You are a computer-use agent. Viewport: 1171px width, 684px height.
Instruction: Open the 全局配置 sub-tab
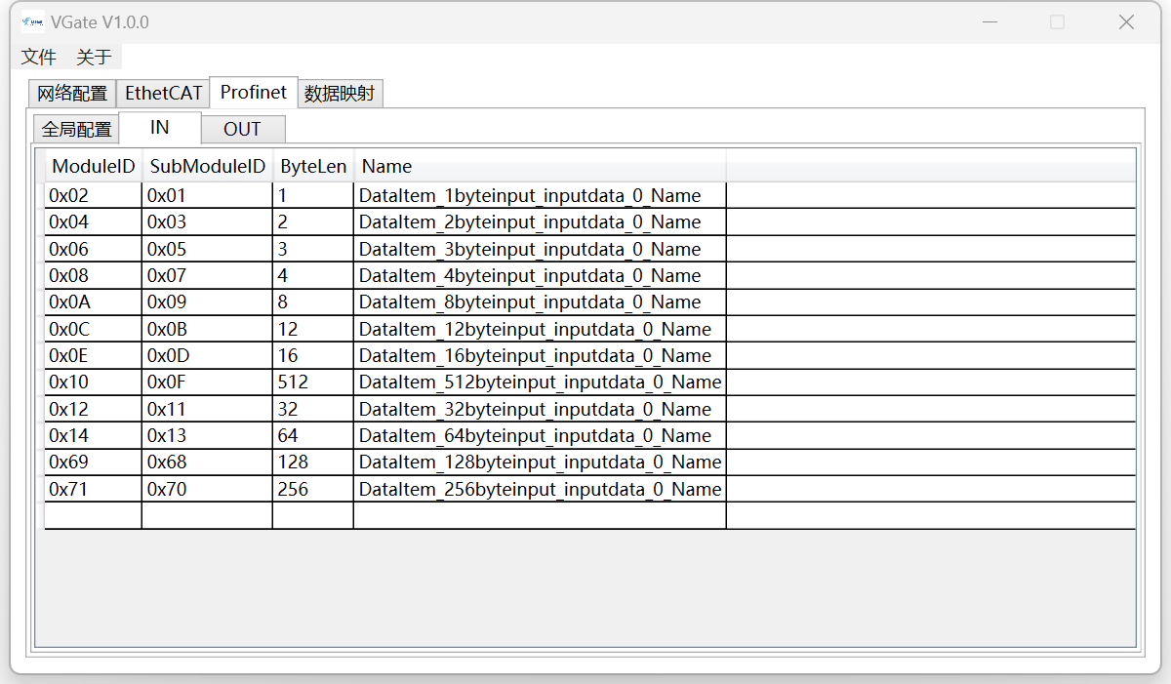point(77,129)
